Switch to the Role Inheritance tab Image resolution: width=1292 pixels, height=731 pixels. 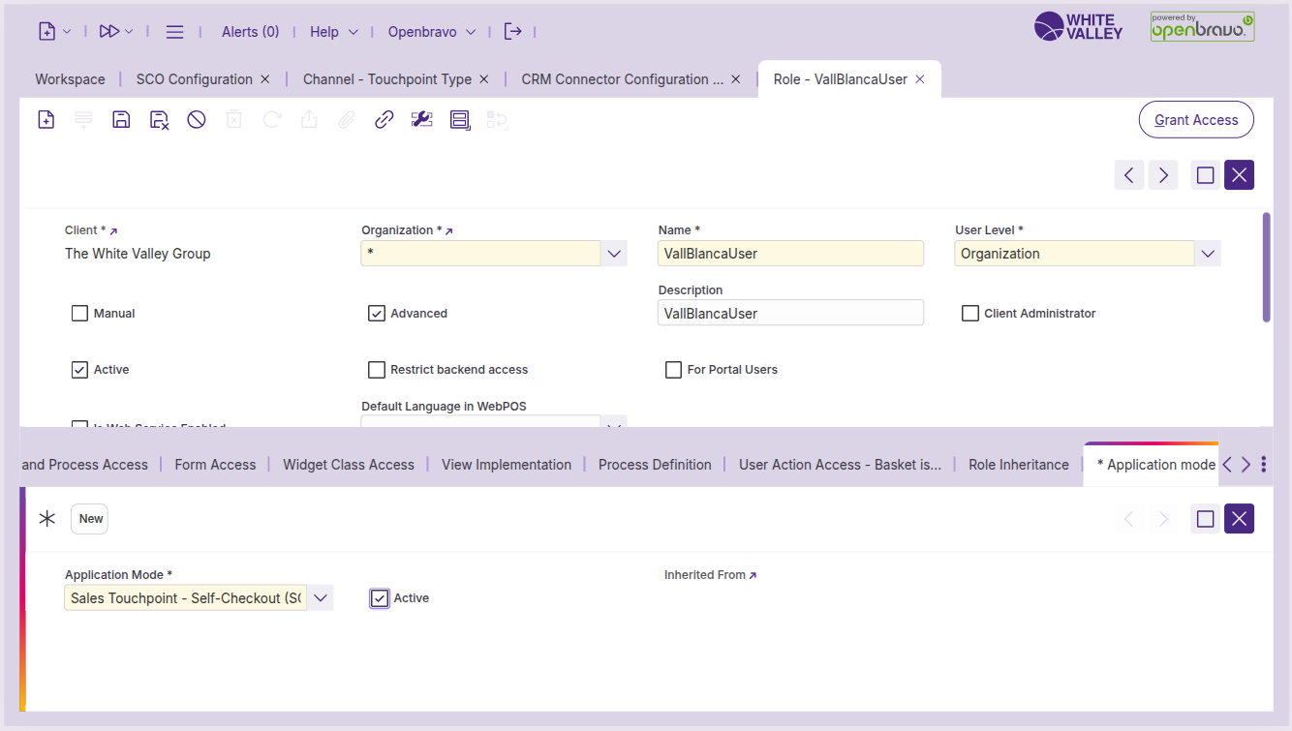pos(1018,465)
